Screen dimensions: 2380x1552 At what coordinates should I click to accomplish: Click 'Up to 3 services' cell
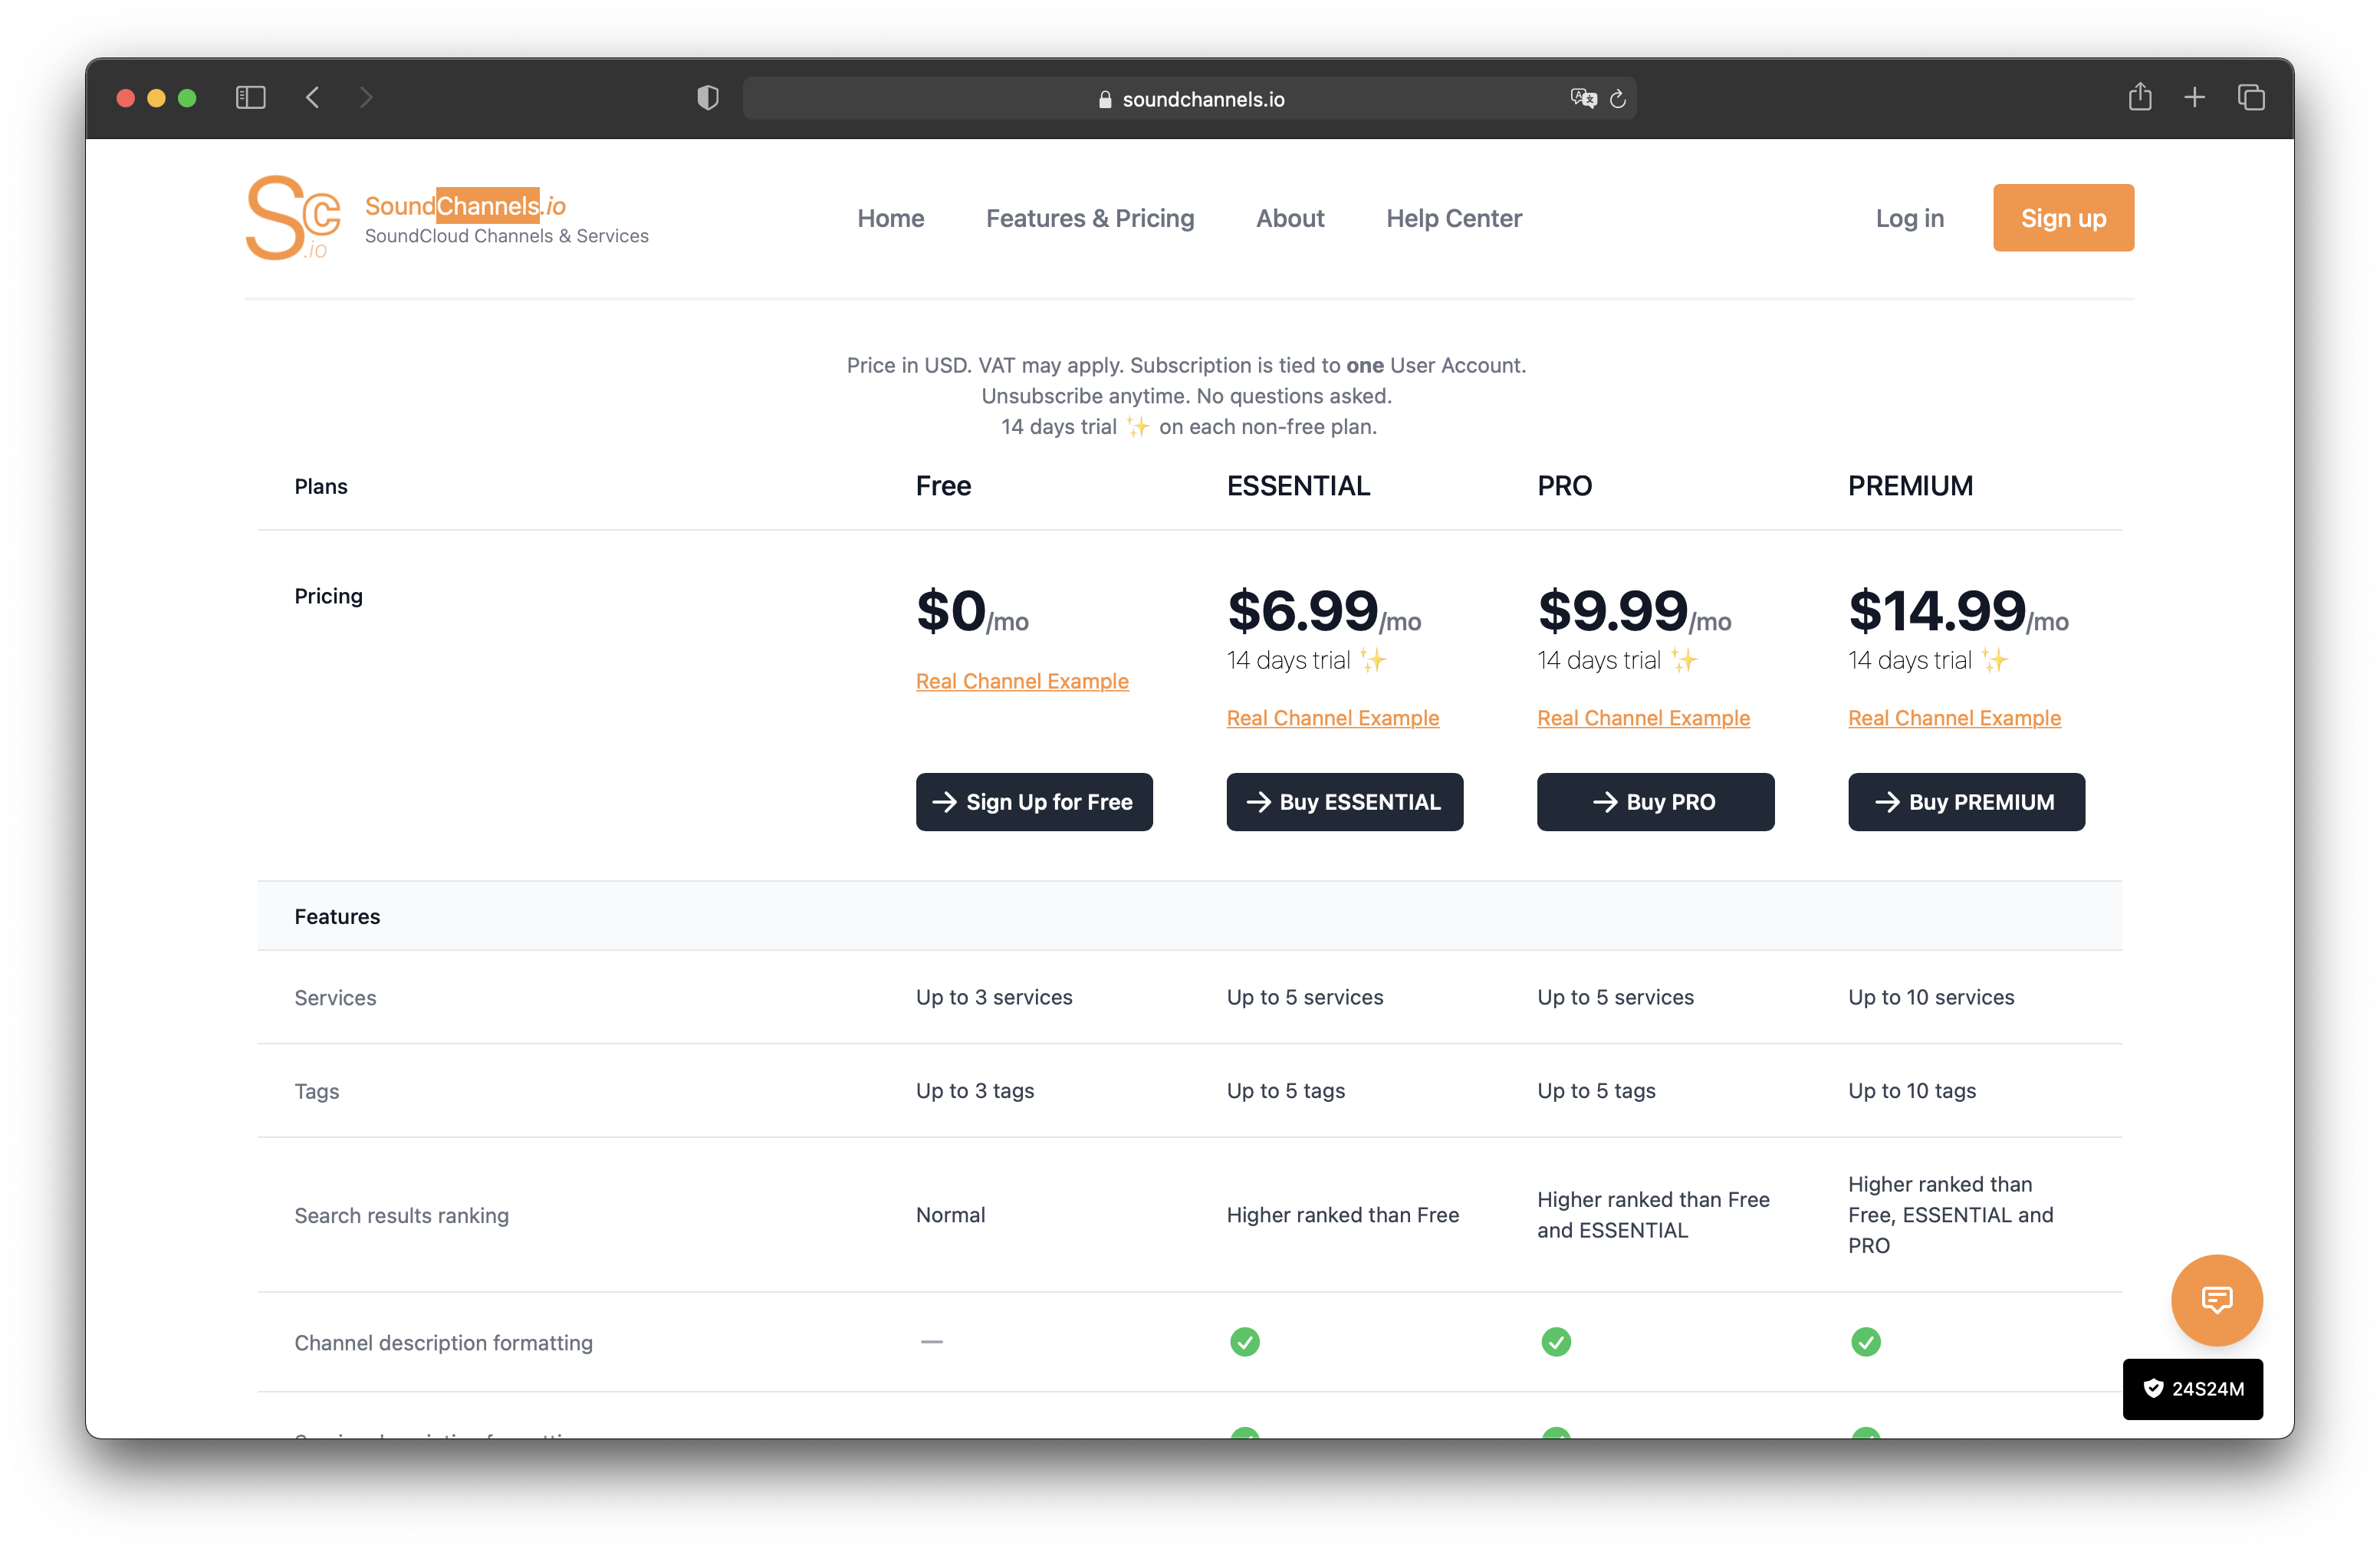[x=994, y=997]
